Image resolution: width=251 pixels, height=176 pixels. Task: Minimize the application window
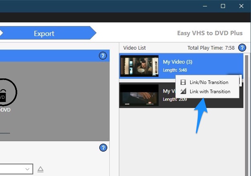[205, 6]
